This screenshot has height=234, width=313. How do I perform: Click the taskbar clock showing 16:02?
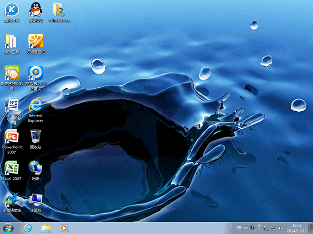tap(296, 228)
